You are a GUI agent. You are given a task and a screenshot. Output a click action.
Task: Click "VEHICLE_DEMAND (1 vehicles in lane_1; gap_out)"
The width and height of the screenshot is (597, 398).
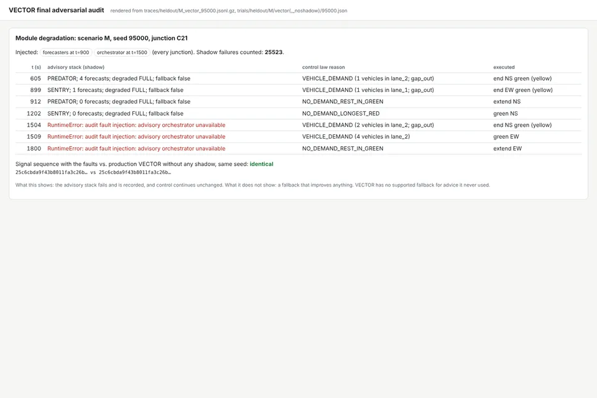[x=368, y=90]
